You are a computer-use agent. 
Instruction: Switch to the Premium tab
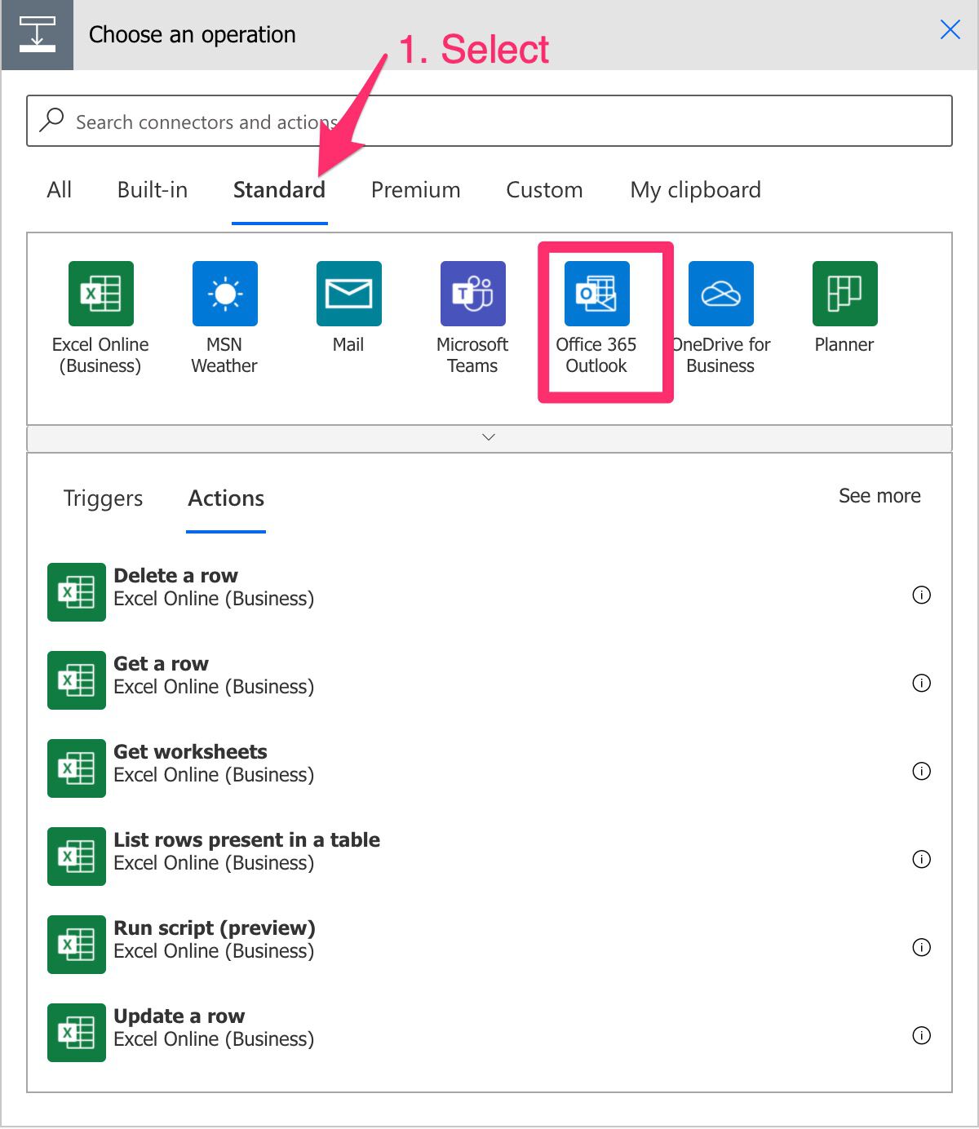click(x=414, y=190)
